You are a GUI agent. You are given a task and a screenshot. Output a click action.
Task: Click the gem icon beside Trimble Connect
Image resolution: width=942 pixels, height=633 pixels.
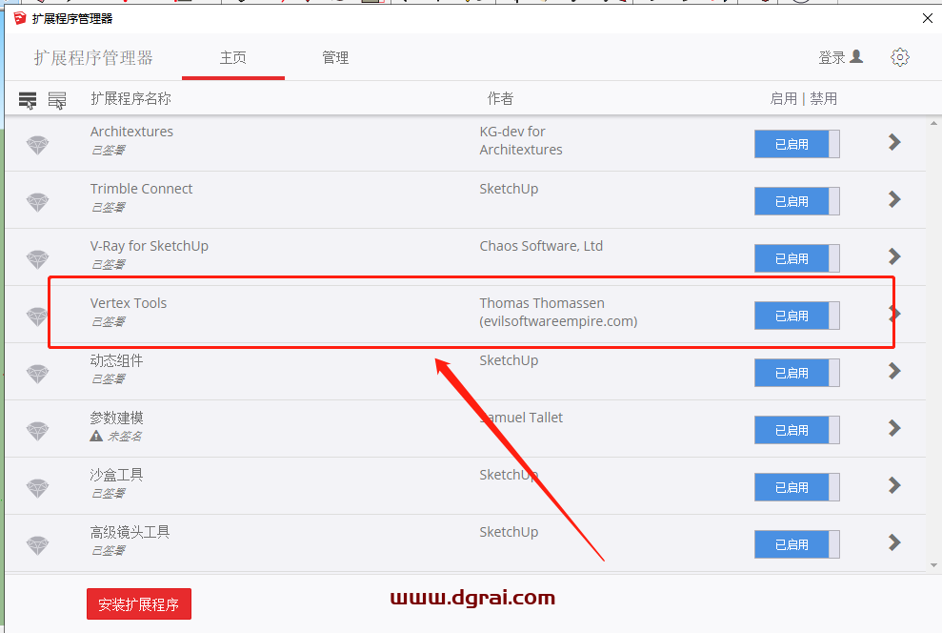(37, 202)
